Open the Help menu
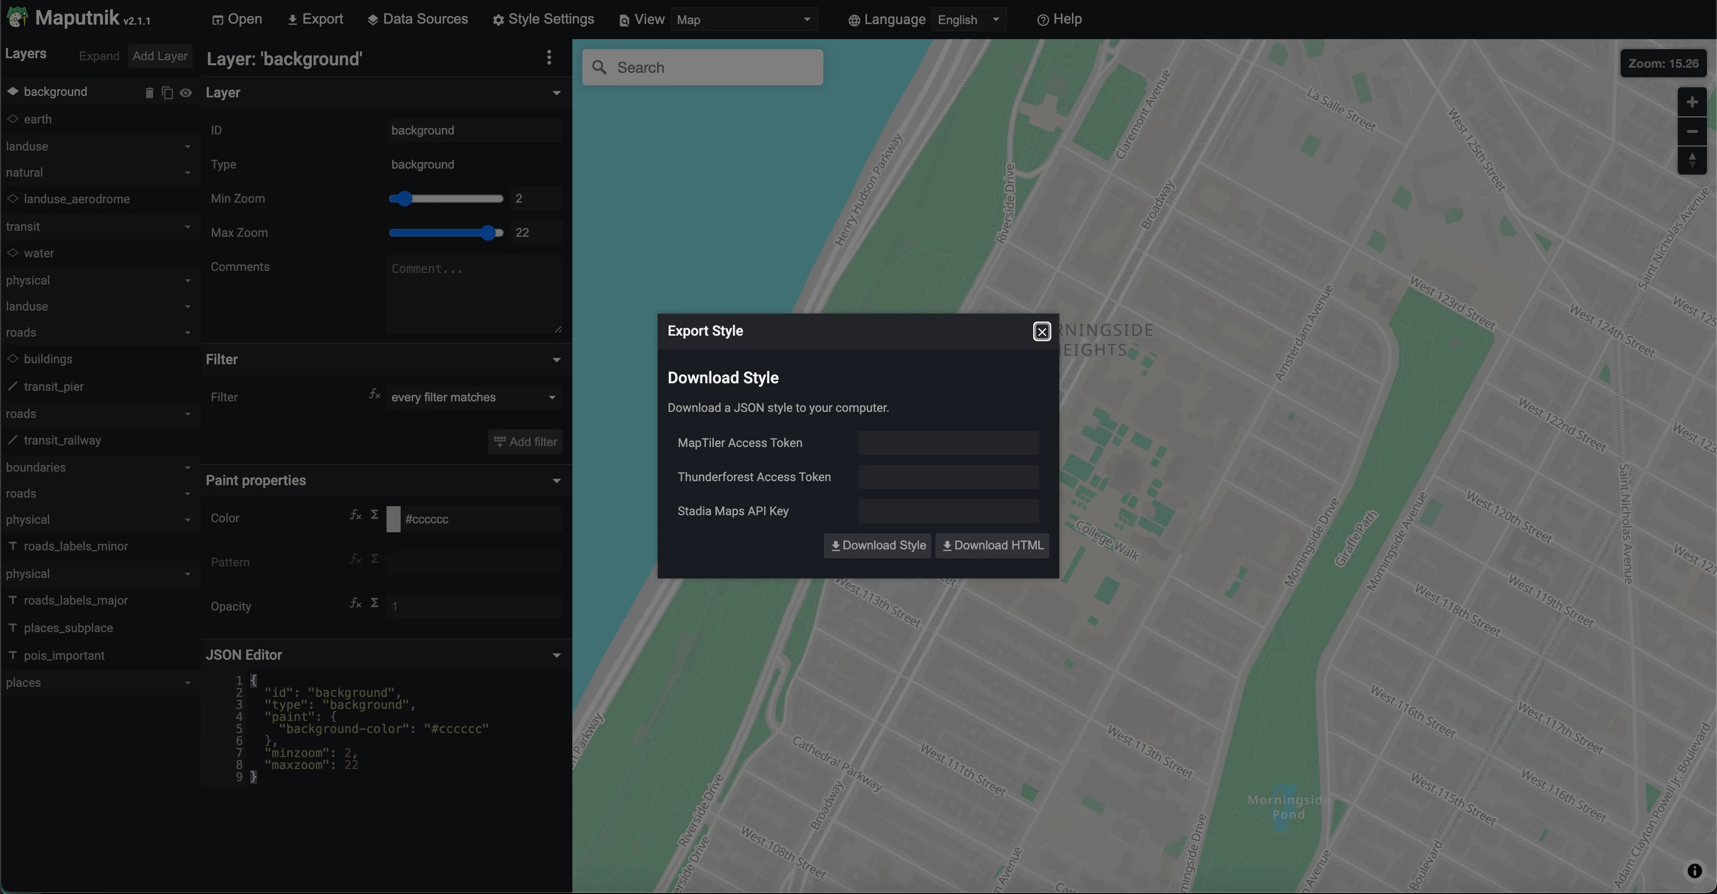1717x894 pixels. click(x=1059, y=20)
